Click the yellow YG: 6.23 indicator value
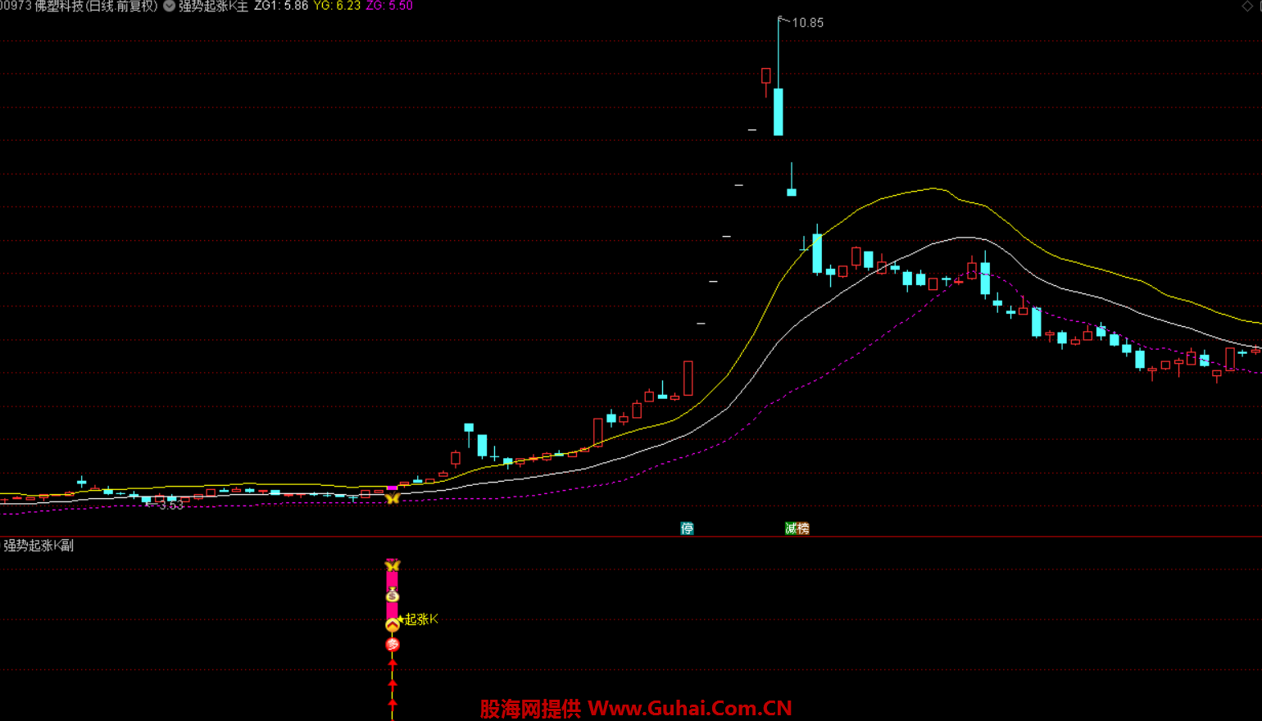The height and width of the screenshot is (721, 1262). 337,6
